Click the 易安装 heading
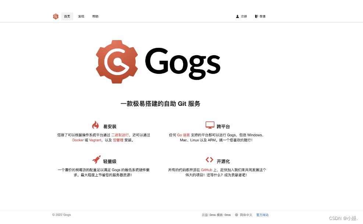363x224 pixels. pos(110,127)
